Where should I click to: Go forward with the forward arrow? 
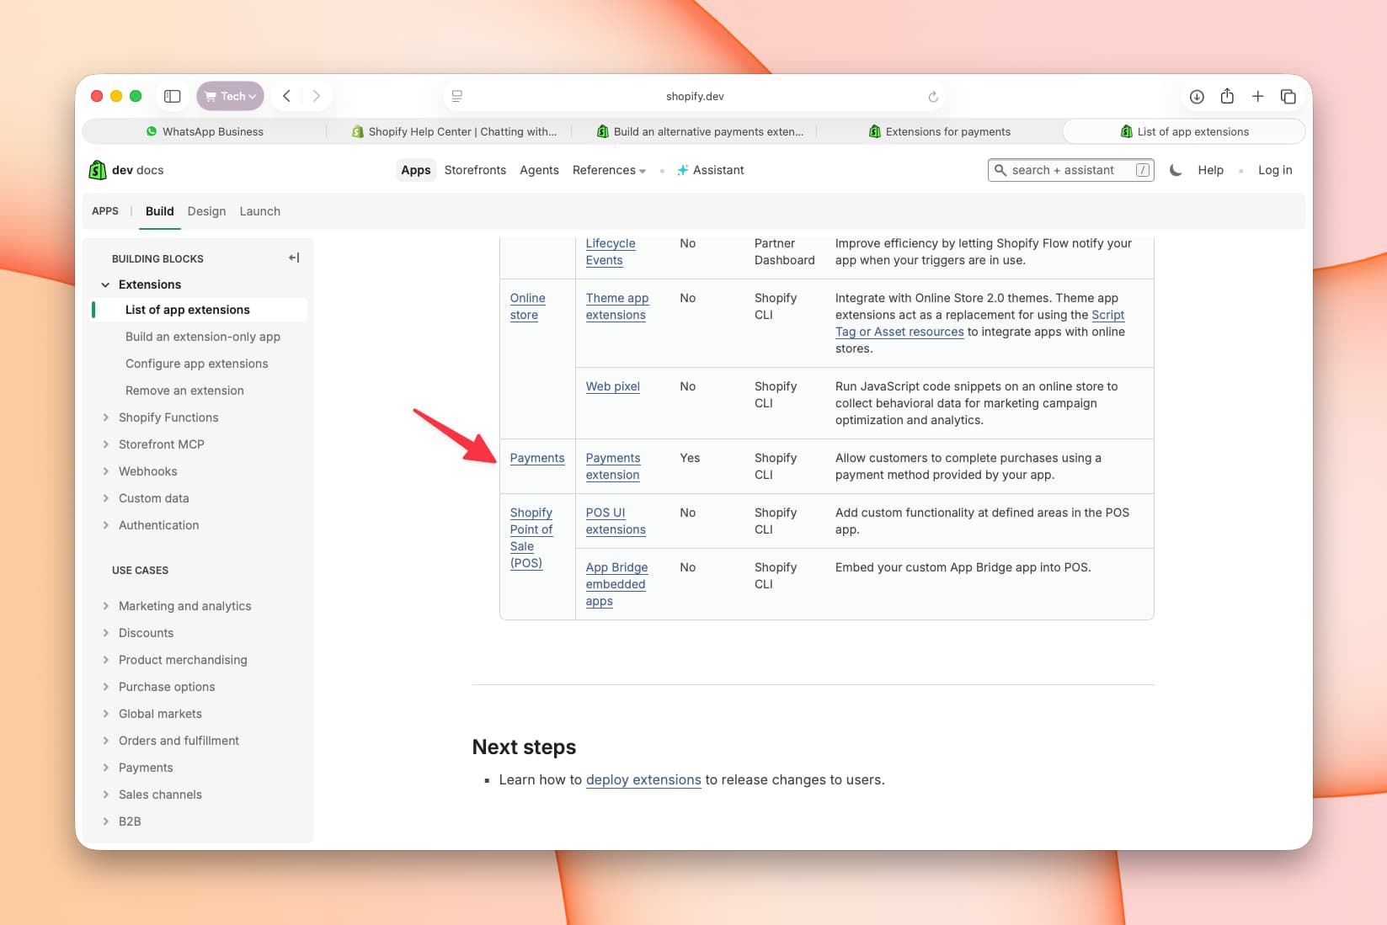point(317,96)
